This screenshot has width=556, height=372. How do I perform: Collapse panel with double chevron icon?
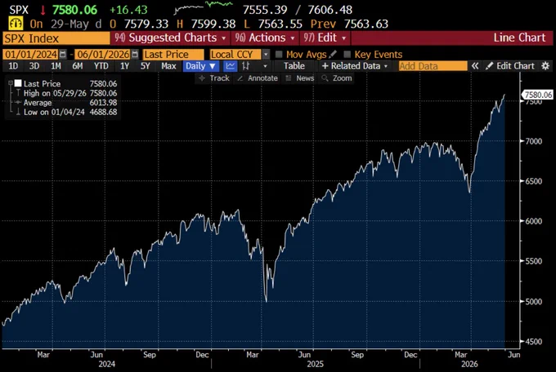pos(475,66)
